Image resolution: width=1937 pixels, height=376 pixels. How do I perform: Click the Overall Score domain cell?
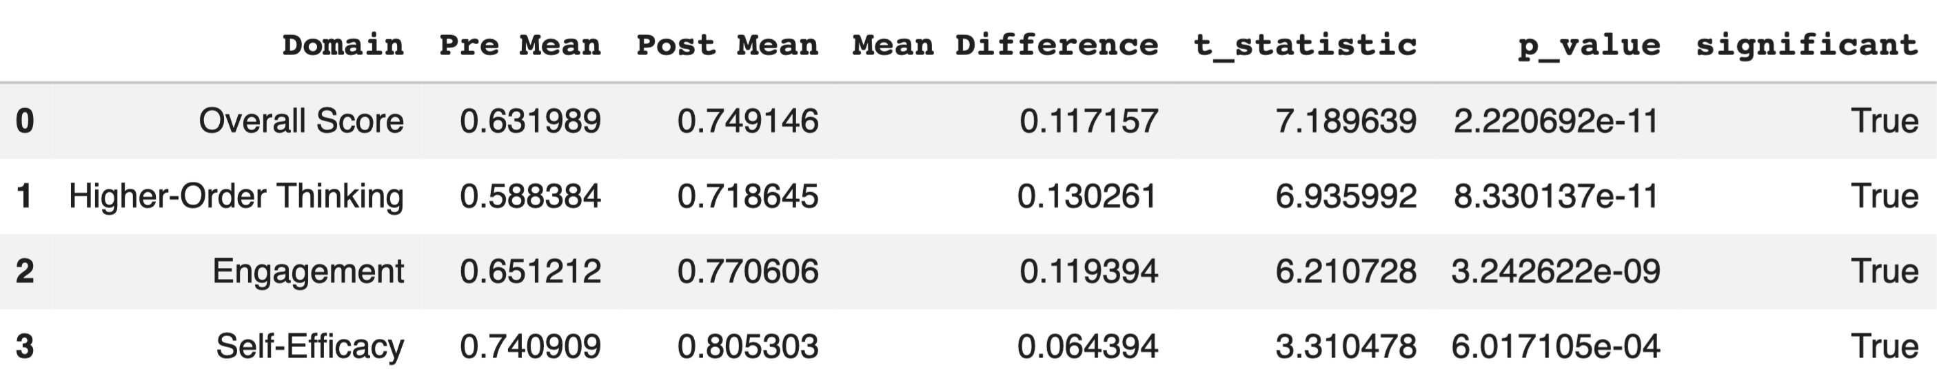(x=301, y=121)
